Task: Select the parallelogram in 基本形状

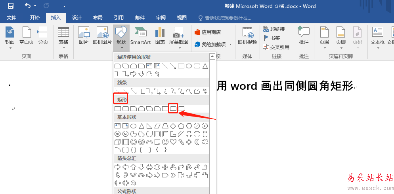Action: click(157, 126)
